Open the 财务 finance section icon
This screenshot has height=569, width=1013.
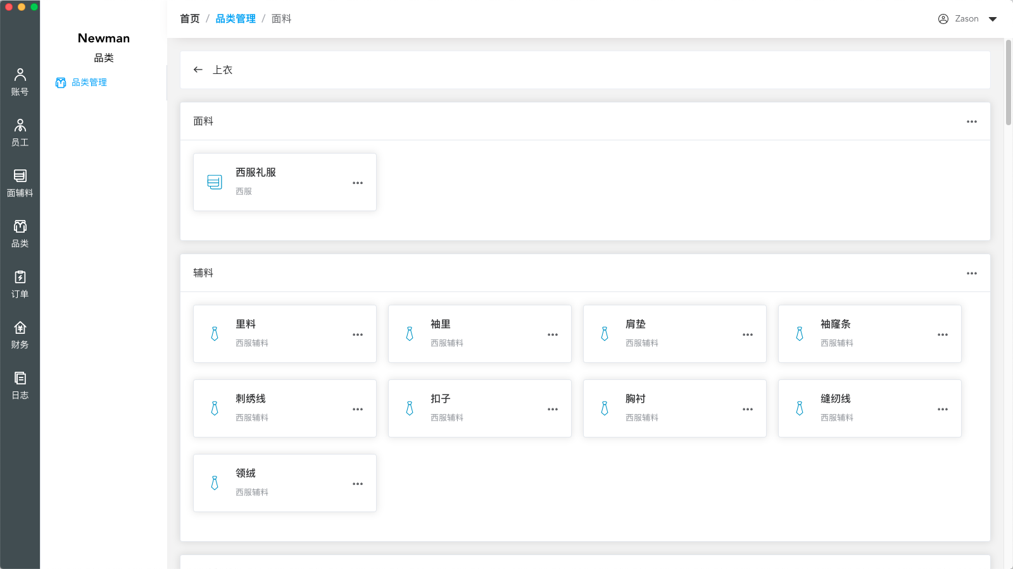(20, 327)
